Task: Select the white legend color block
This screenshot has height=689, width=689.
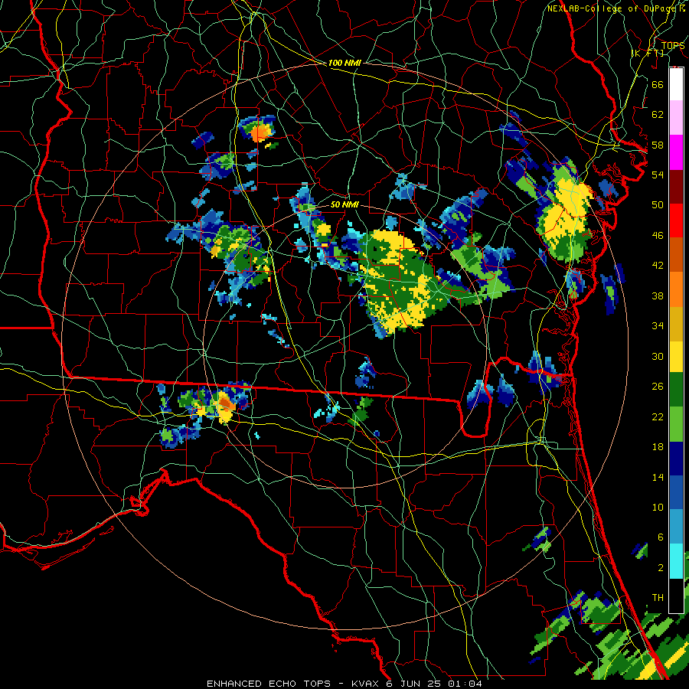Action: (676, 84)
